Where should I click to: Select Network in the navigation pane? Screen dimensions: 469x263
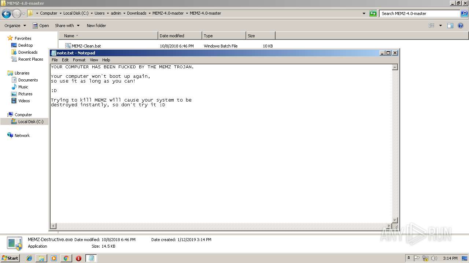click(22, 136)
